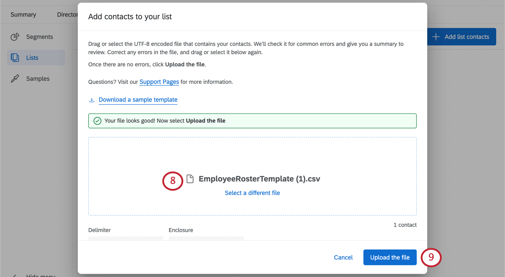This screenshot has width=505, height=277.
Task: Select the Samples eyedropper icon
Action: point(15,79)
